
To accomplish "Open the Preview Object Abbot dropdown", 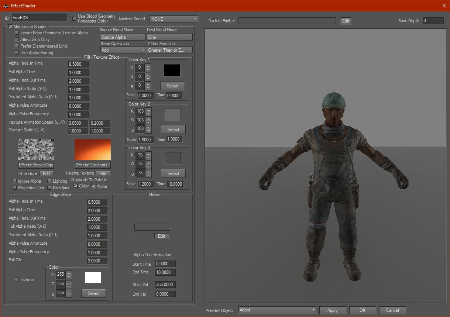I will 278,310.
